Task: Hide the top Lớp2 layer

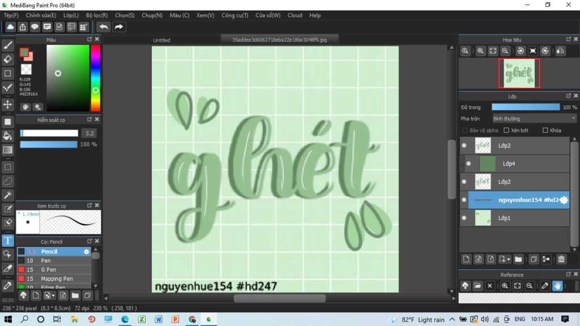Action: 464,145
